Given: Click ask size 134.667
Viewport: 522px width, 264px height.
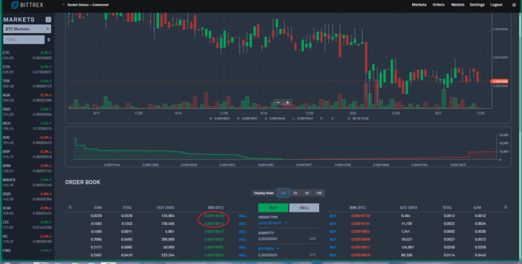Looking at the screenshot, I should 407,247.
